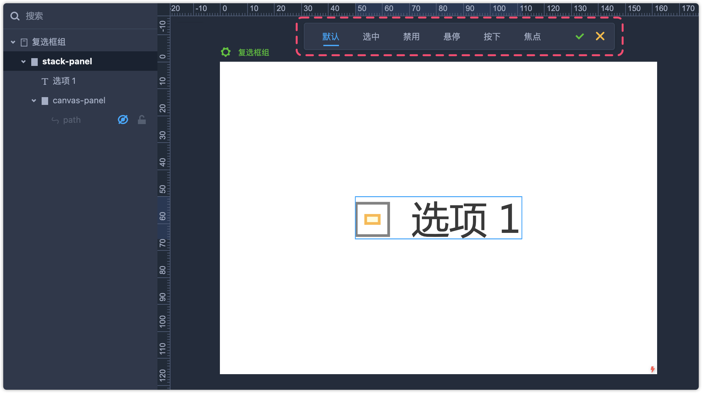This screenshot has width=702, height=393.
Task: Switch to the 禁用 state tab
Action: [x=411, y=37]
